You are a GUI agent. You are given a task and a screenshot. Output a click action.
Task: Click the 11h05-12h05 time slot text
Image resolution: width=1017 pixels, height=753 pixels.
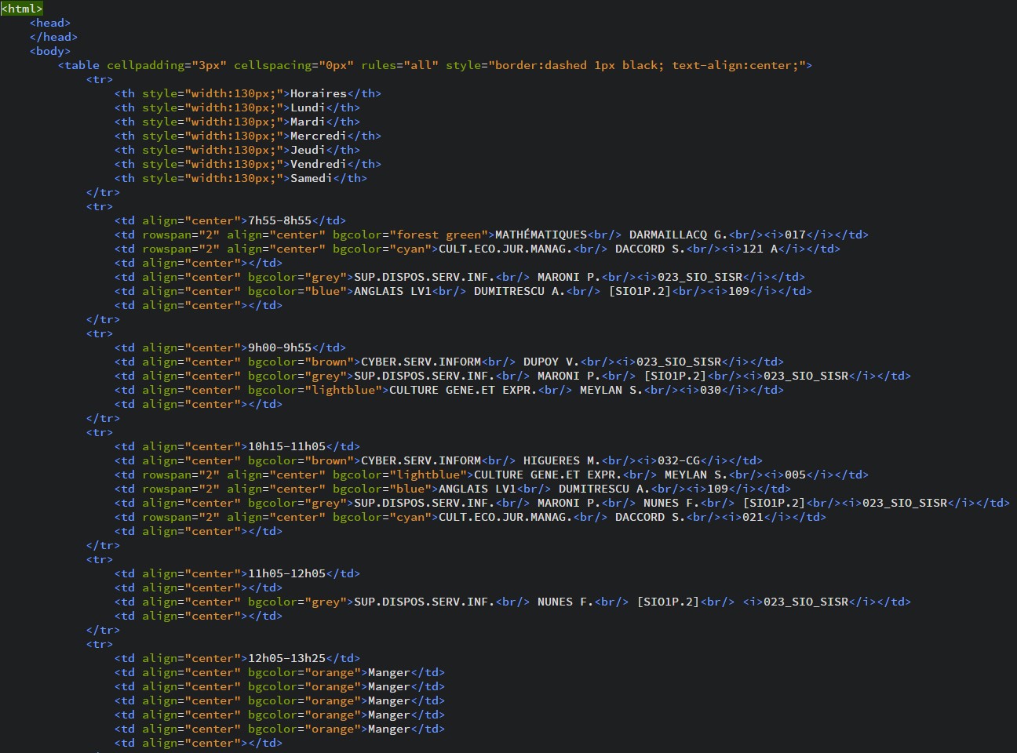286,573
